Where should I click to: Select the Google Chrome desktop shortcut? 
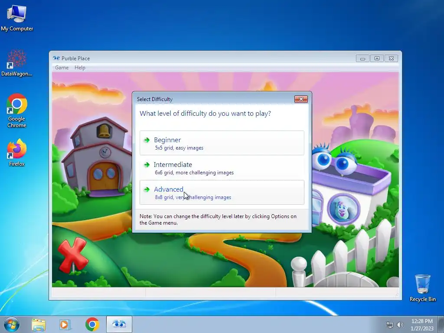click(x=17, y=111)
